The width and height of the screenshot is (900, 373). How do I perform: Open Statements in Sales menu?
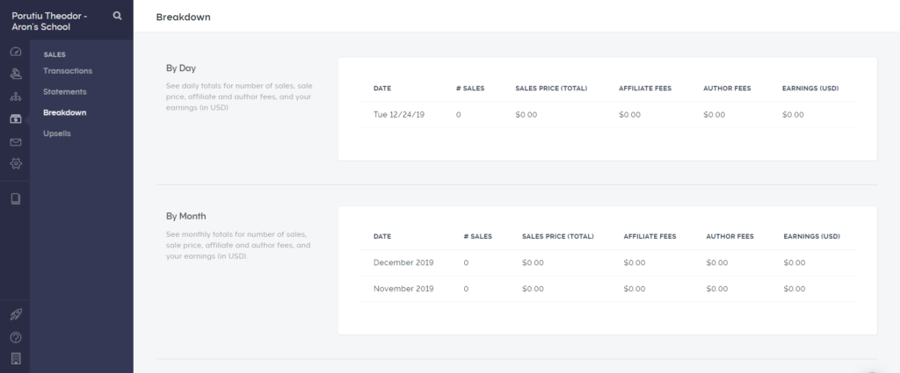65,91
